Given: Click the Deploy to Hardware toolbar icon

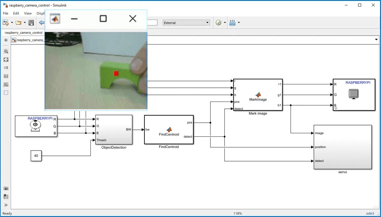Looking at the screenshot, I should click(232, 23).
